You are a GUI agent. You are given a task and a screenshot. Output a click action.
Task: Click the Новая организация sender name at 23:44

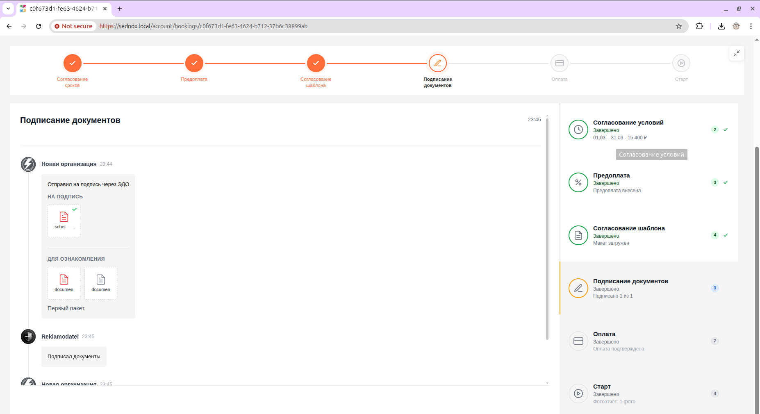(69, 164)
